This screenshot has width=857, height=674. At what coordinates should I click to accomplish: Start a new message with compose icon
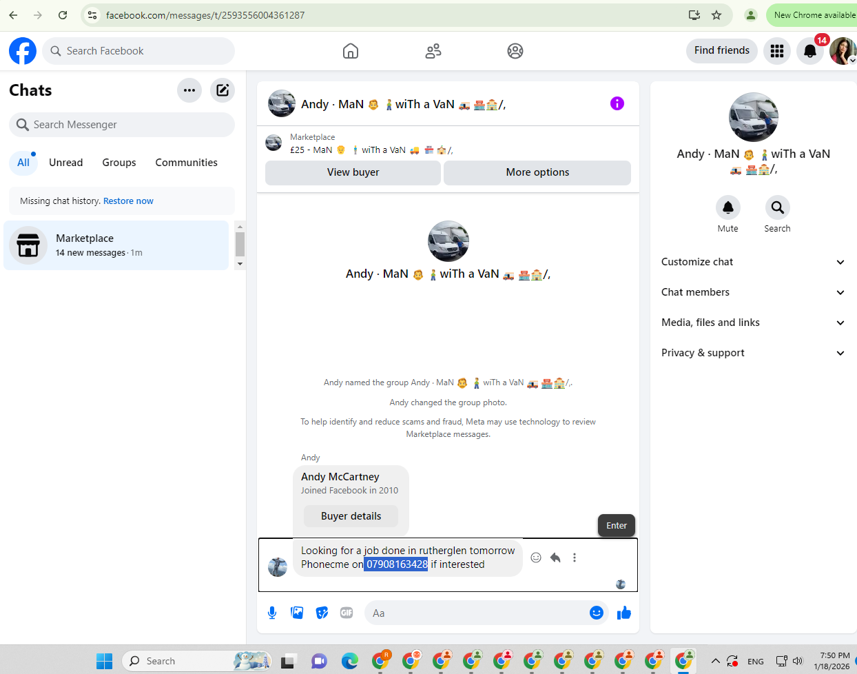223,90
